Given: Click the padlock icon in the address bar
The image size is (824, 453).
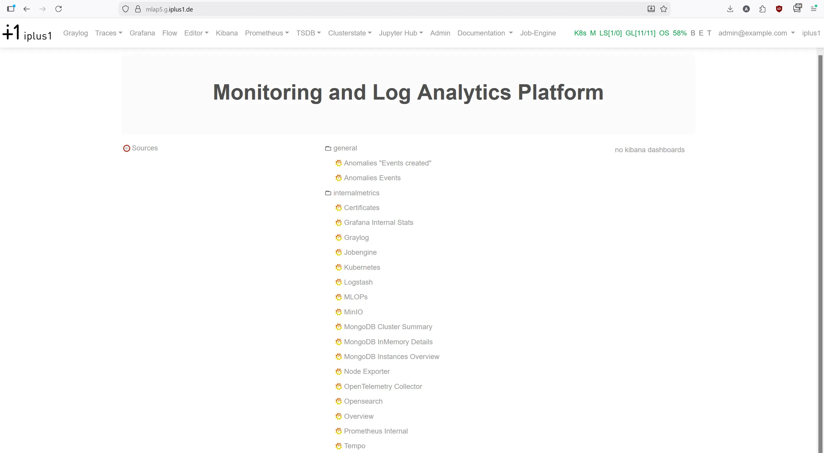Looking at the screenshot, I should coord(138,9).
